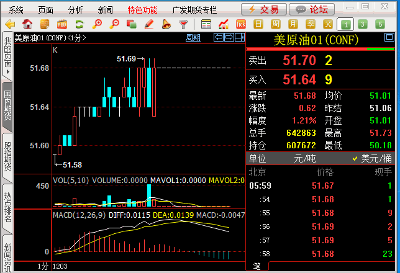
Task: Open the 周期 period dropdown
Action: (x=193, y=38)
